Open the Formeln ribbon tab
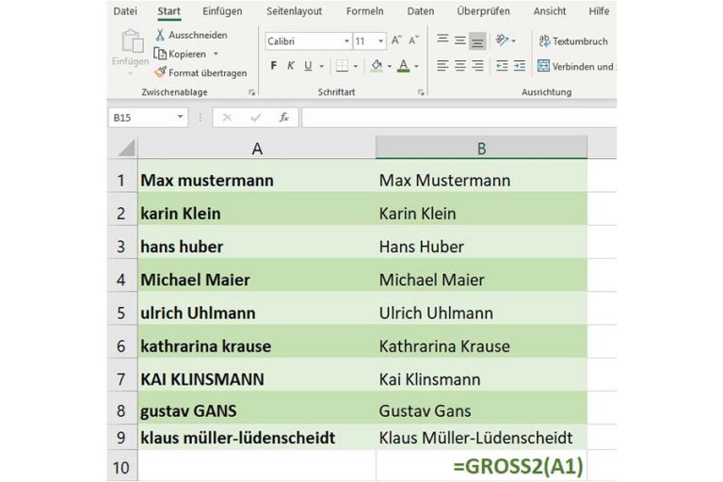This screenshot has width=723, height=482. pyautogui.click(x=364, y=11)
